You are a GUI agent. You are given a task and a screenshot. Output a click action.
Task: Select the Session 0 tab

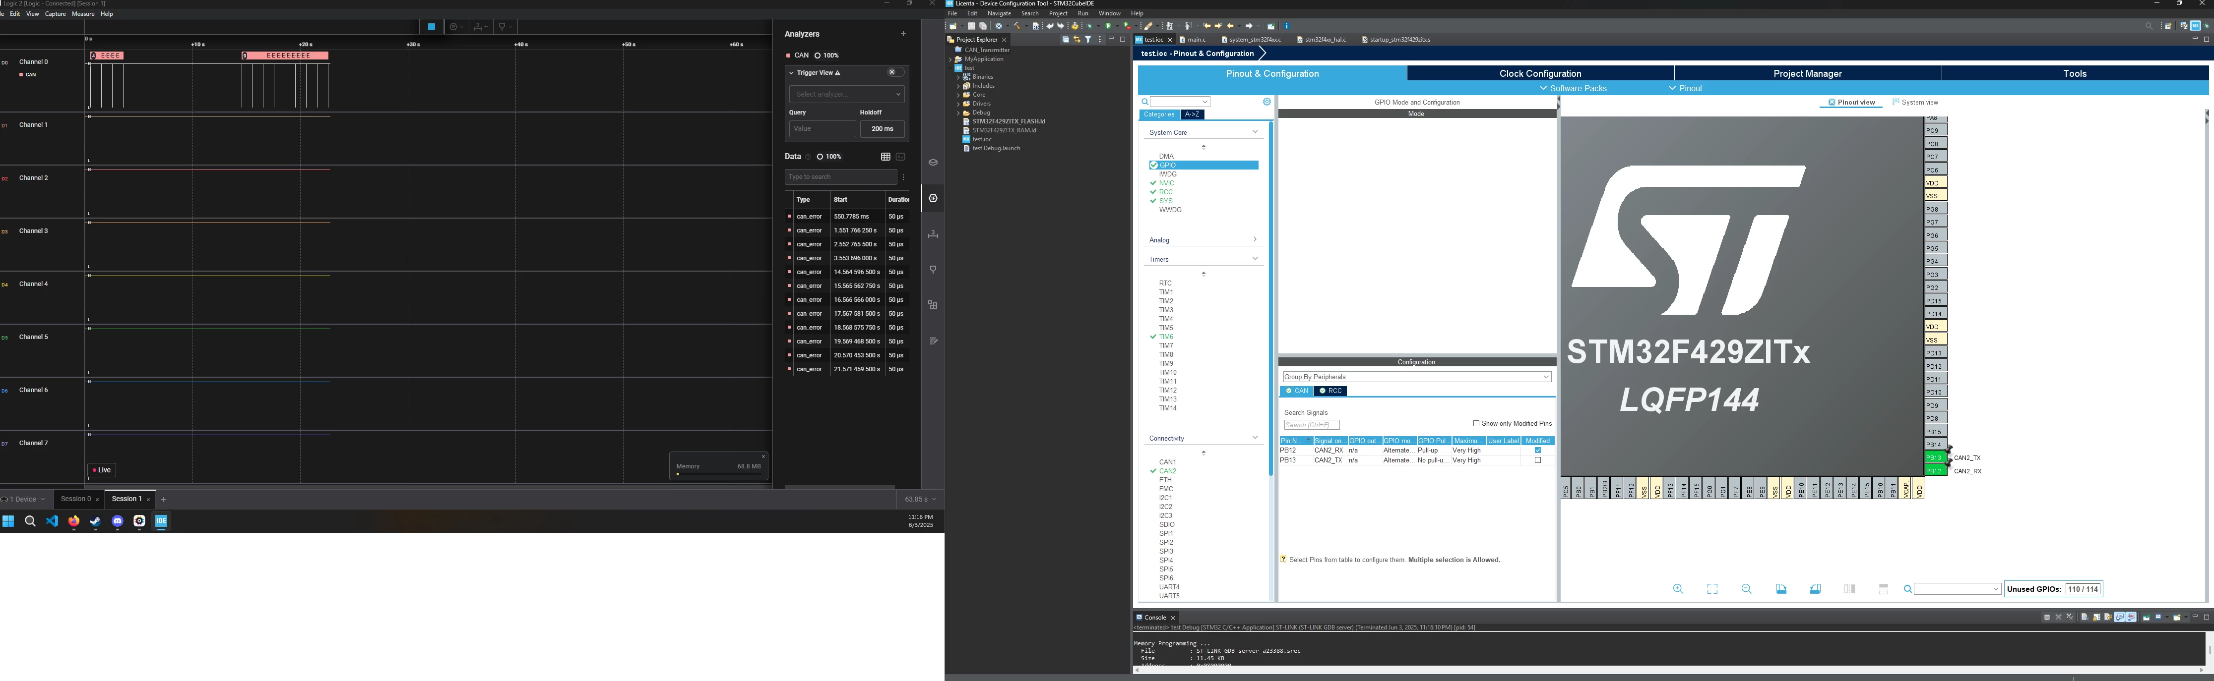75,499
